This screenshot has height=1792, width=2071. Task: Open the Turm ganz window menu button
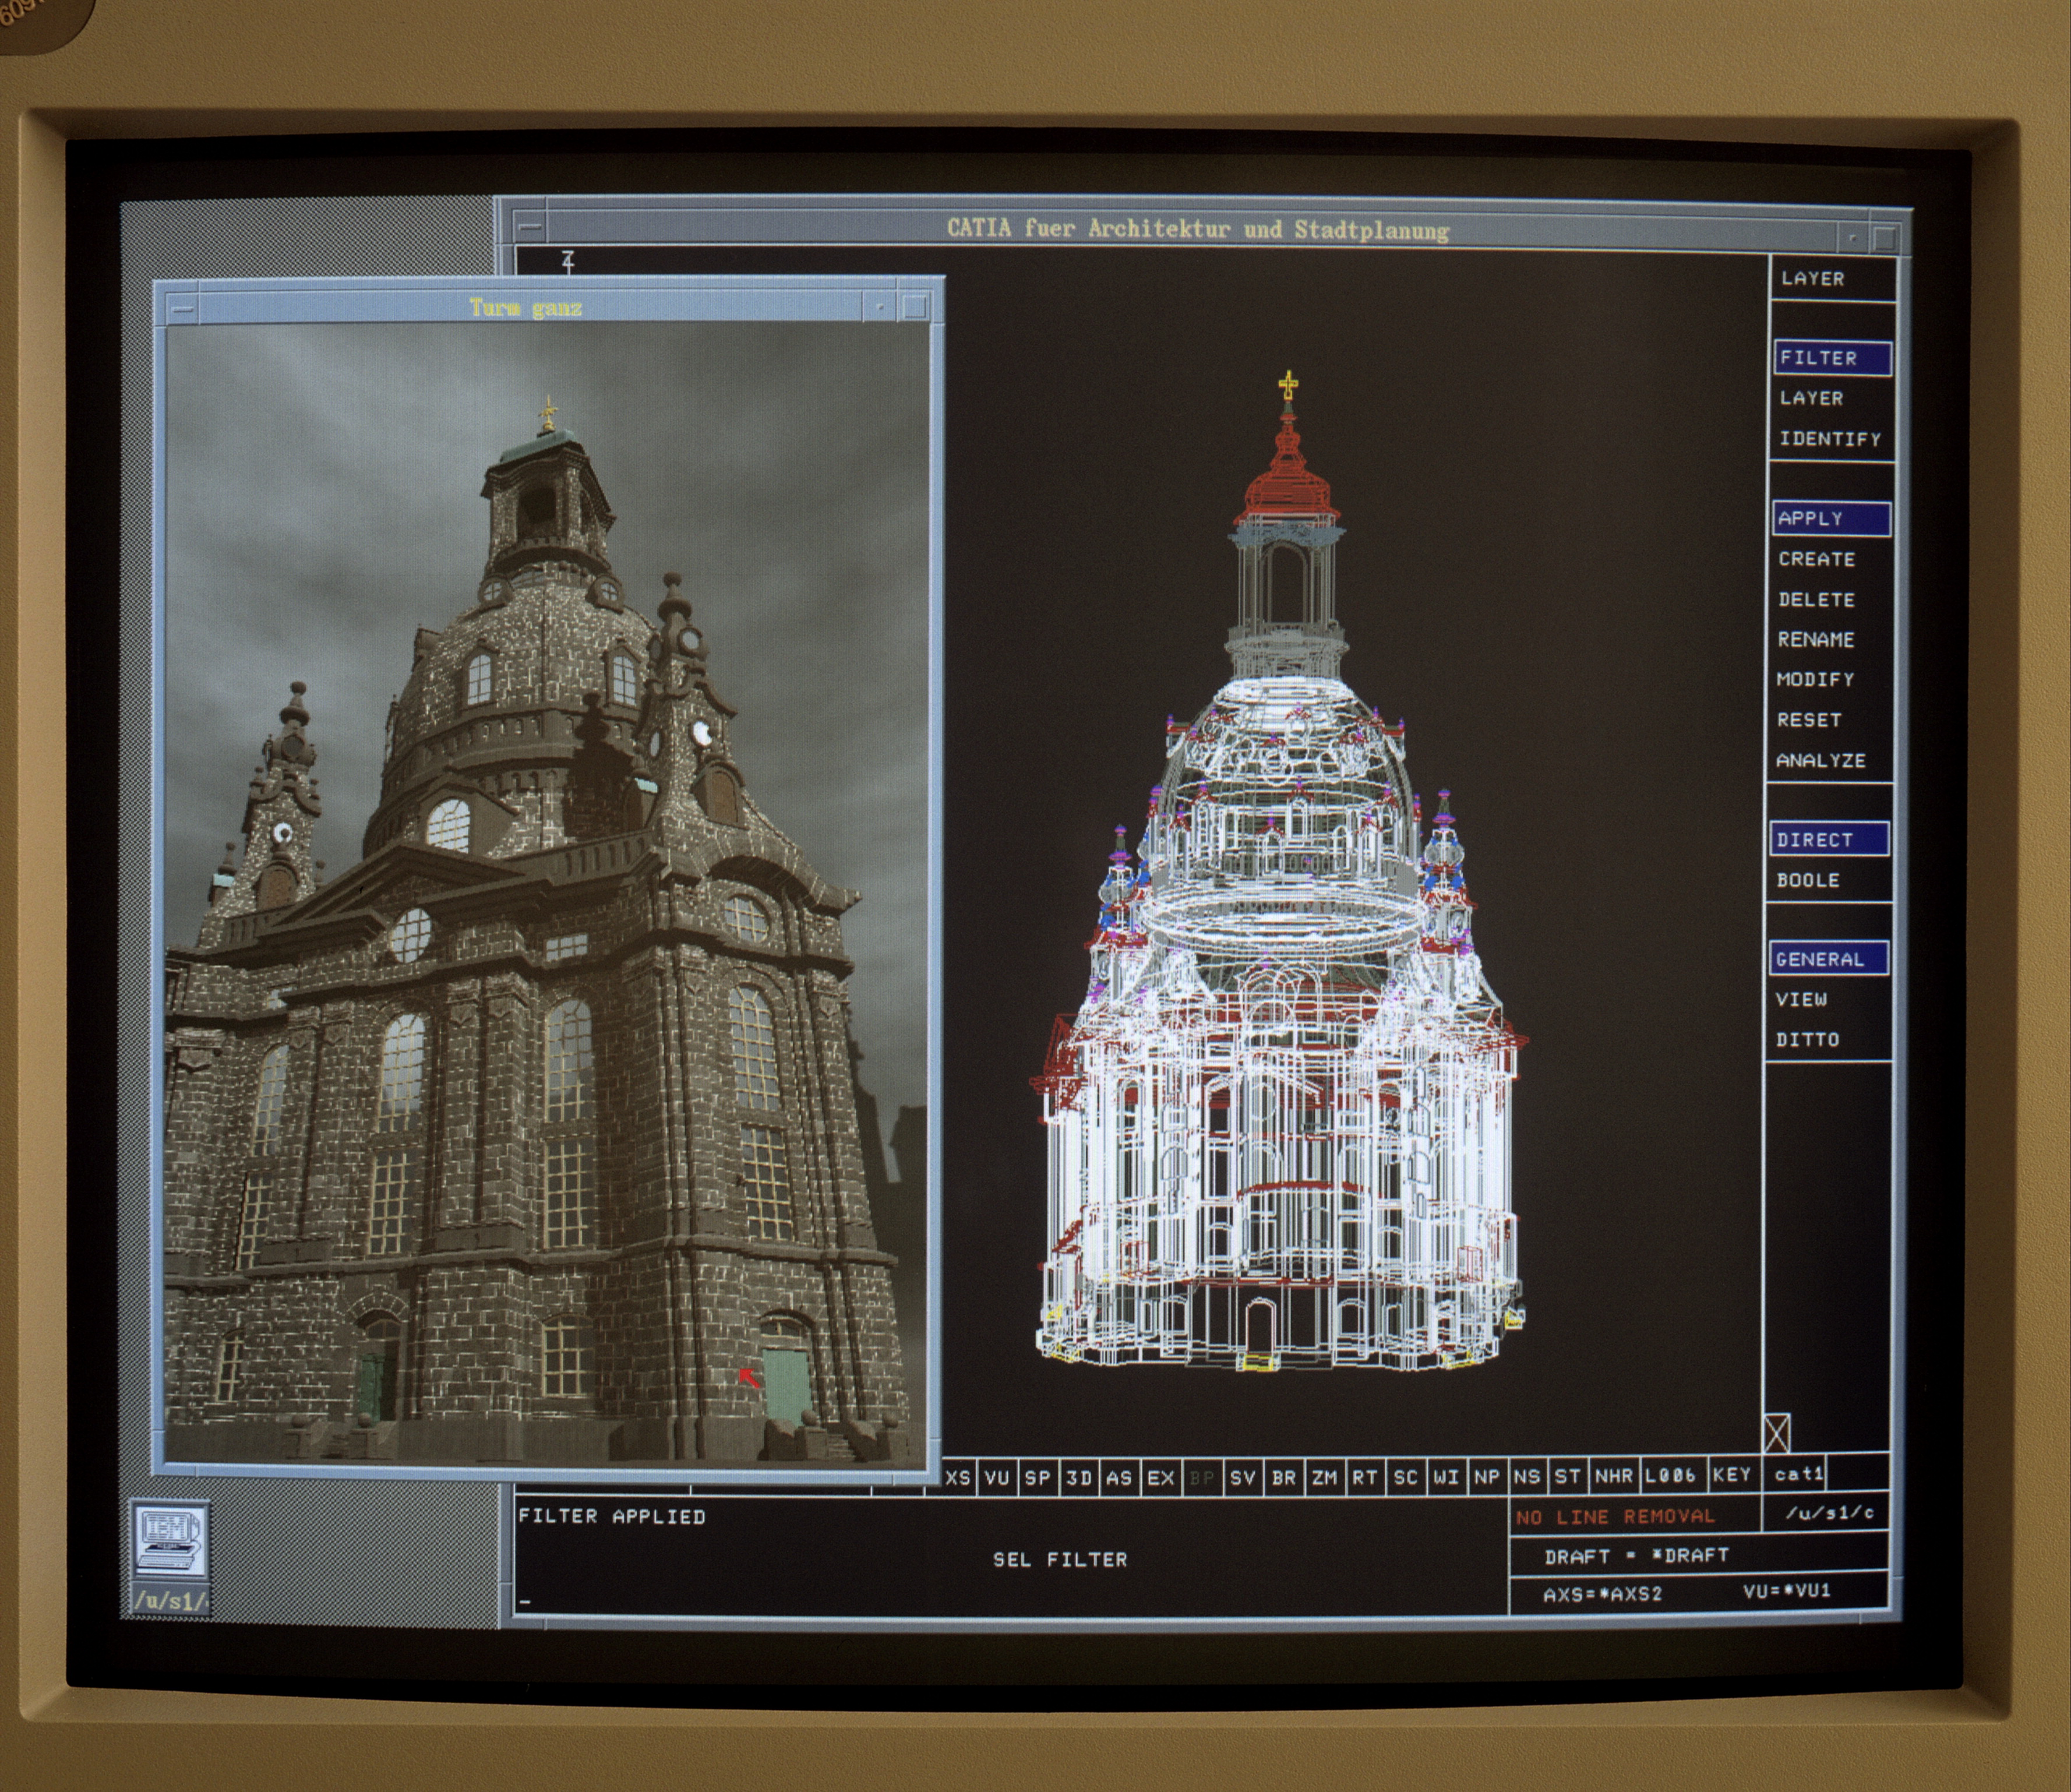pyautogui.click(x=181, y=308)
